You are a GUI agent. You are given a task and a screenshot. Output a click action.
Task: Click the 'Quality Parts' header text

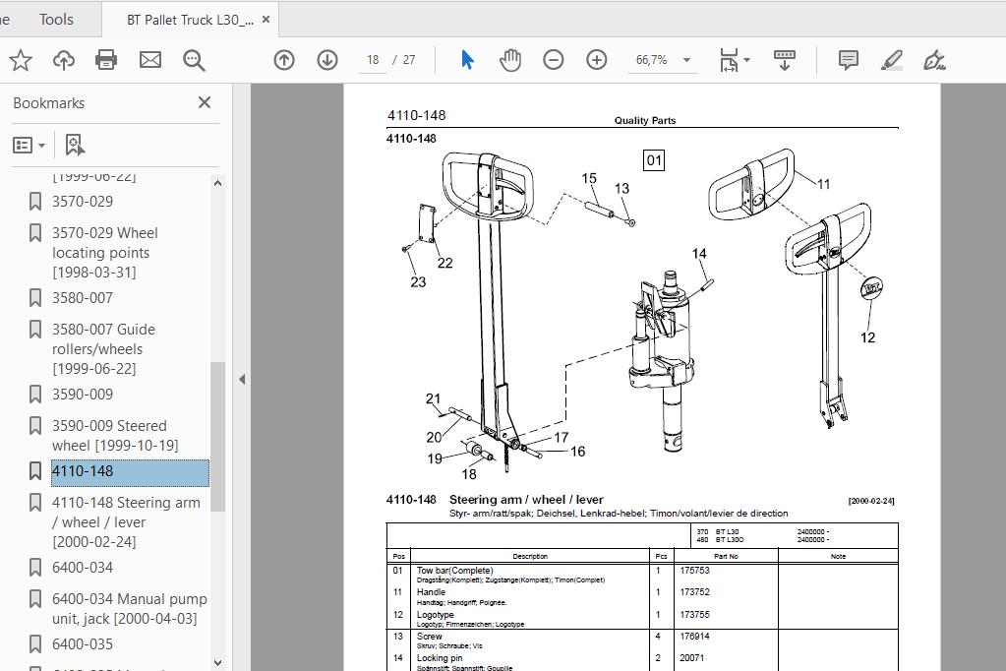[645, 121]
